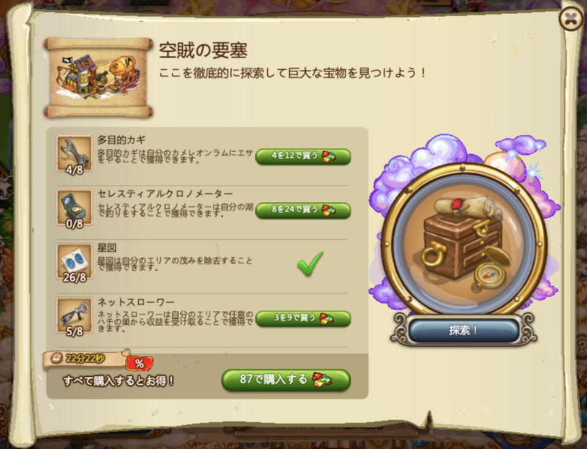
Task: Buy 3 ネットスローワー for 9 gems
Action: coord(303,318)
